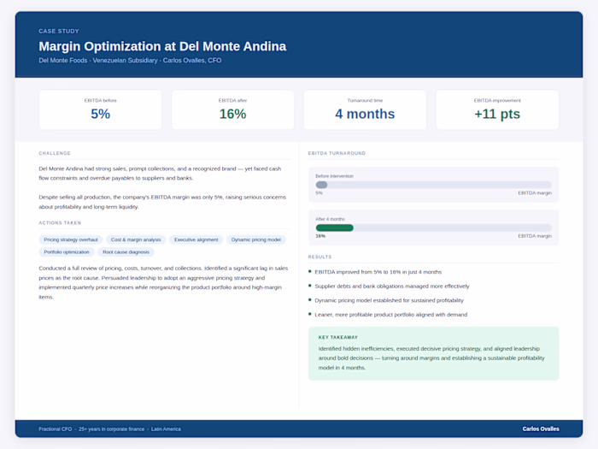
Task: Click the paragraph beginning 'Del Monte Andina had strong sales'
Action: coord(161,174)
